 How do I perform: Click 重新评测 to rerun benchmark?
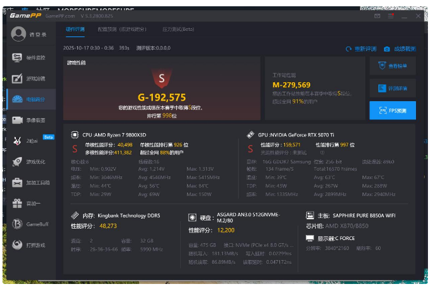(x=362, y=48)
